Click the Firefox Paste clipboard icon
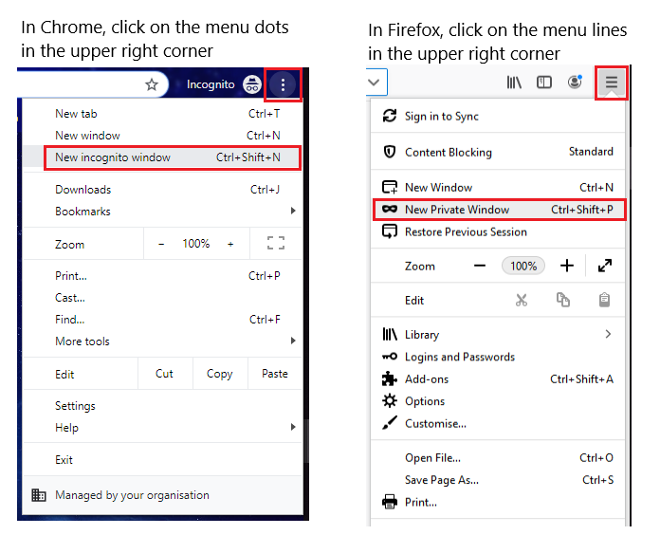Screen dimensions: 660x535 604,300
